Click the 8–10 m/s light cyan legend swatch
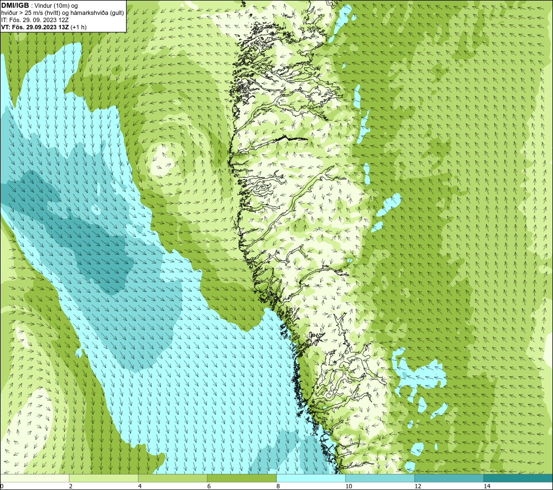 [311, 478]
